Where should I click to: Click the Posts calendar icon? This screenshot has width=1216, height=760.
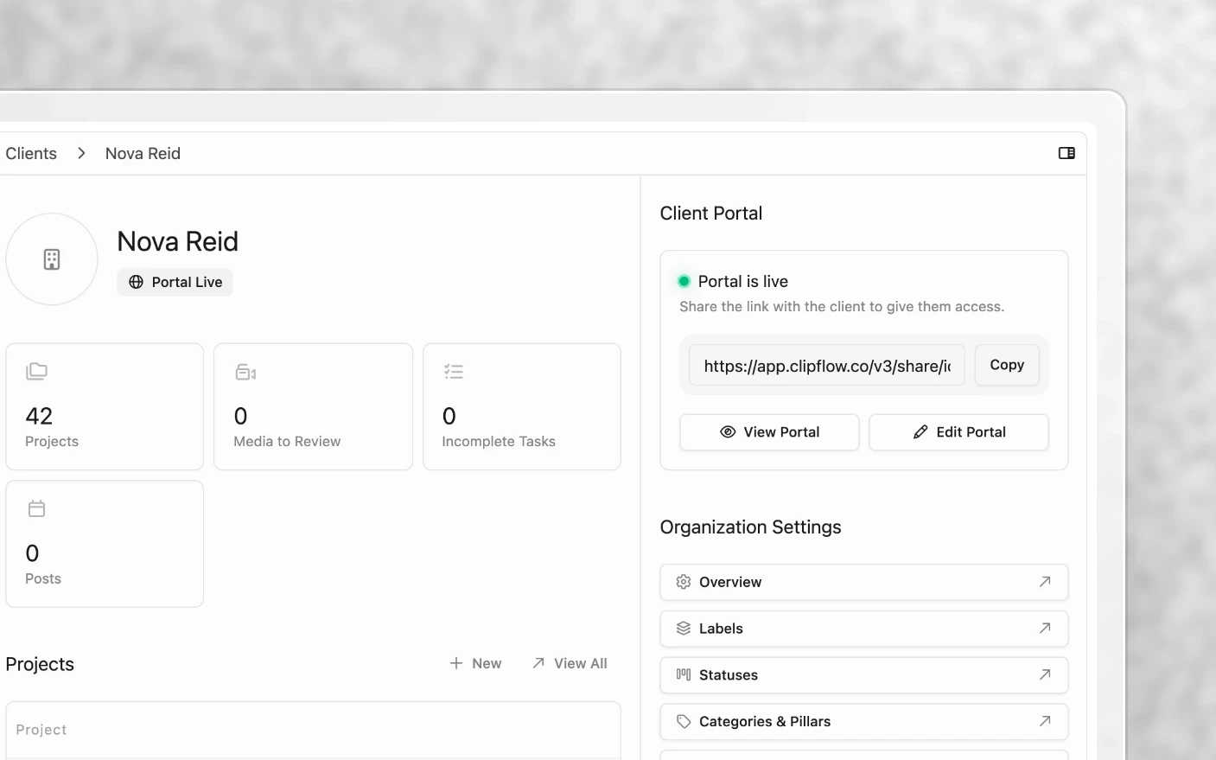[36, 508]
